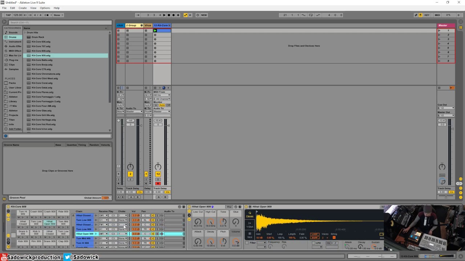Open the Options menu
465x261 pixels.
click(x=45, y=8)
